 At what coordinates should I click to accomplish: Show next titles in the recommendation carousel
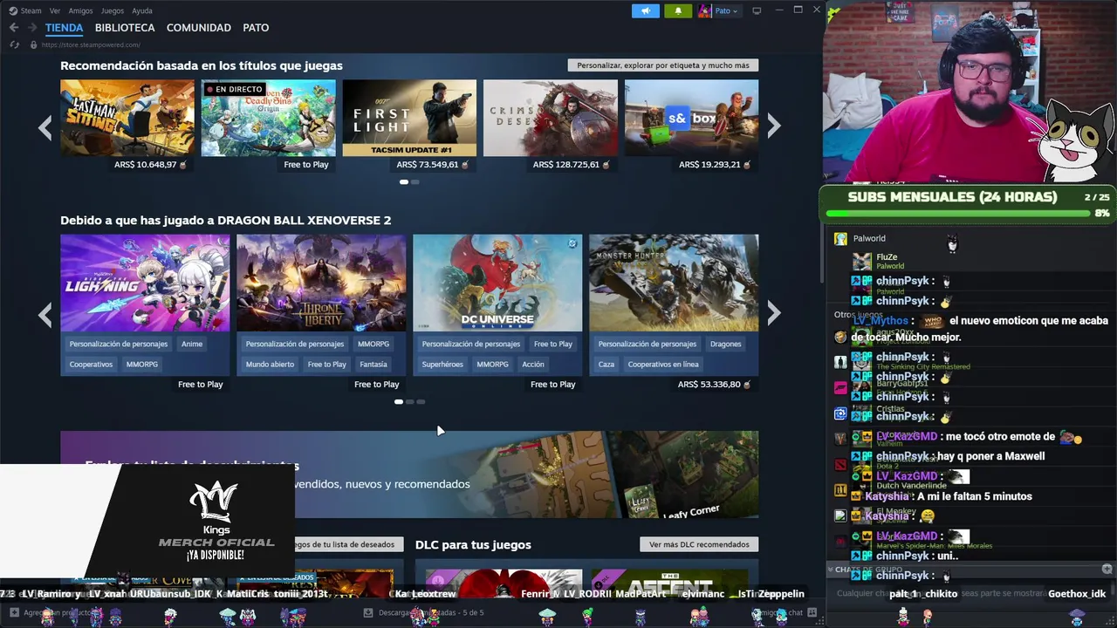774,127
